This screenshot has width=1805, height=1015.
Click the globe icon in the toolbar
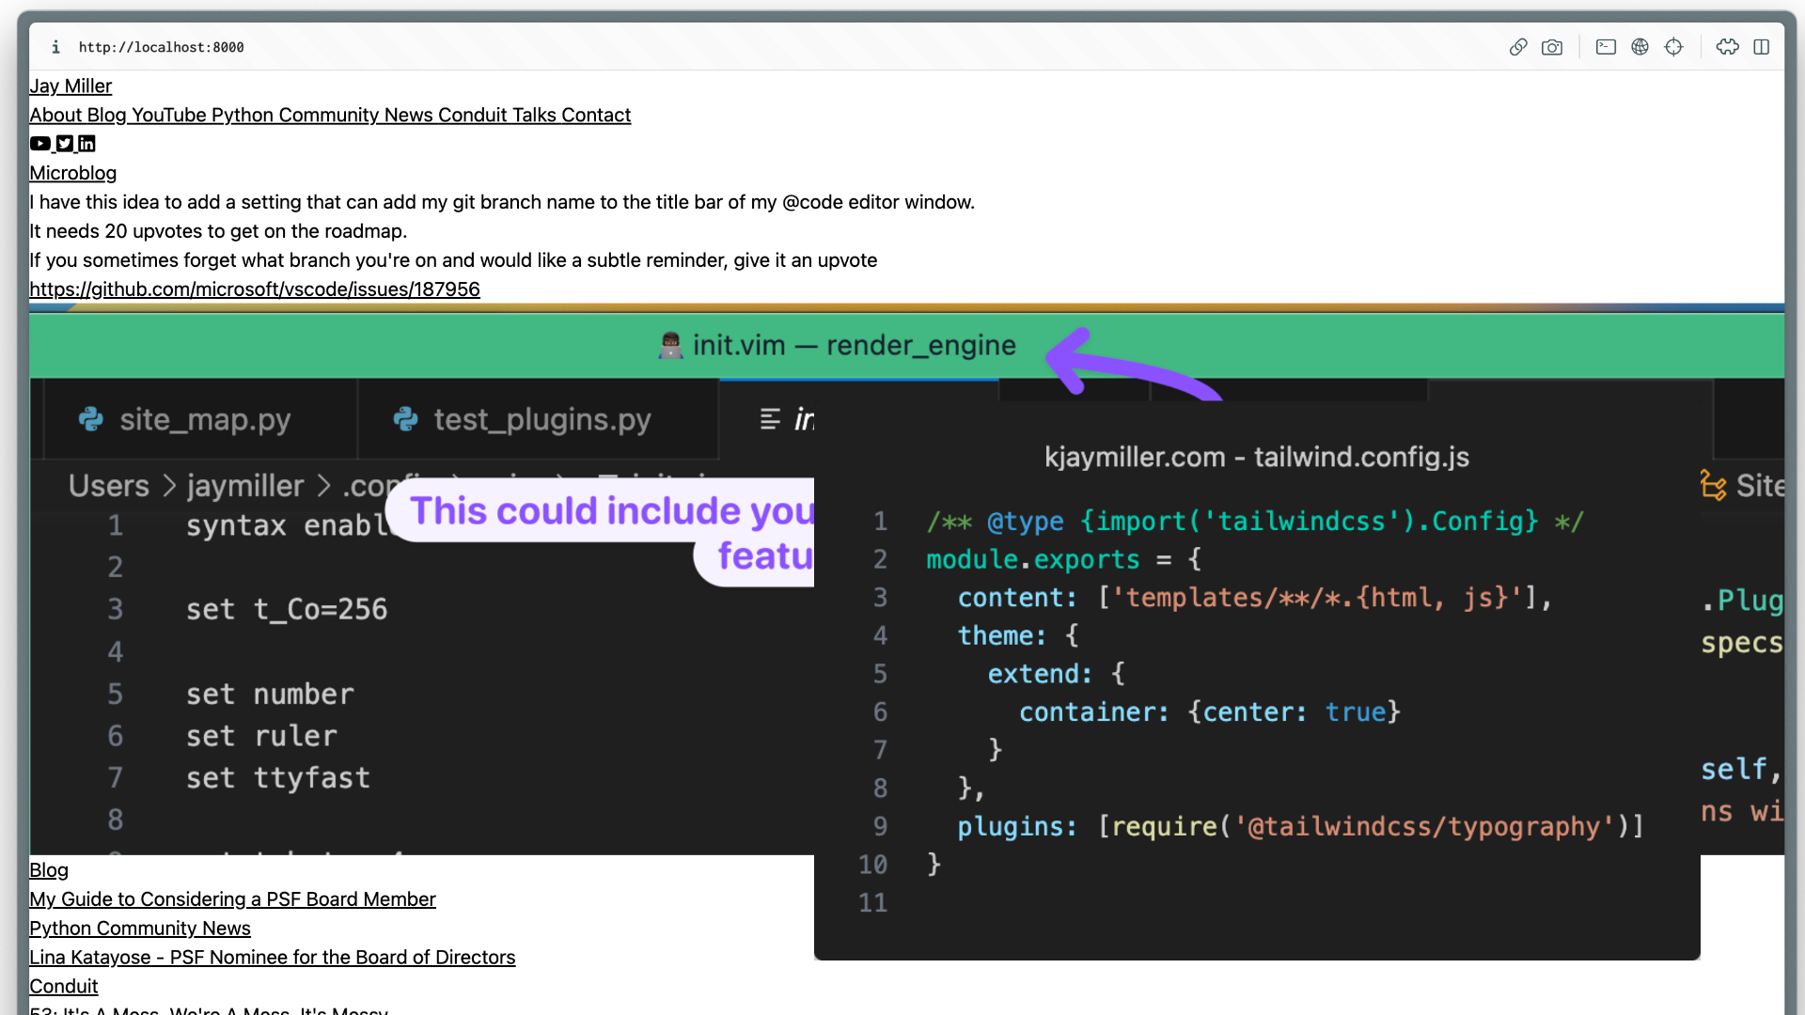pos(1640,47)
